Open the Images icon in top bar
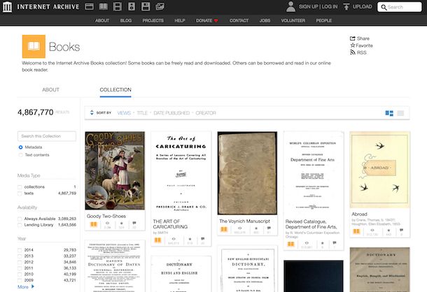 [x=160, y=6]
